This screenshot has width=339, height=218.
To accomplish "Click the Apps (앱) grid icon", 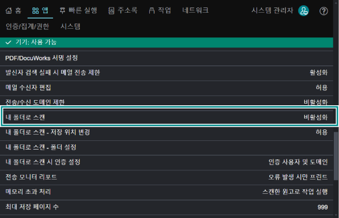I will tap(36, 10).
